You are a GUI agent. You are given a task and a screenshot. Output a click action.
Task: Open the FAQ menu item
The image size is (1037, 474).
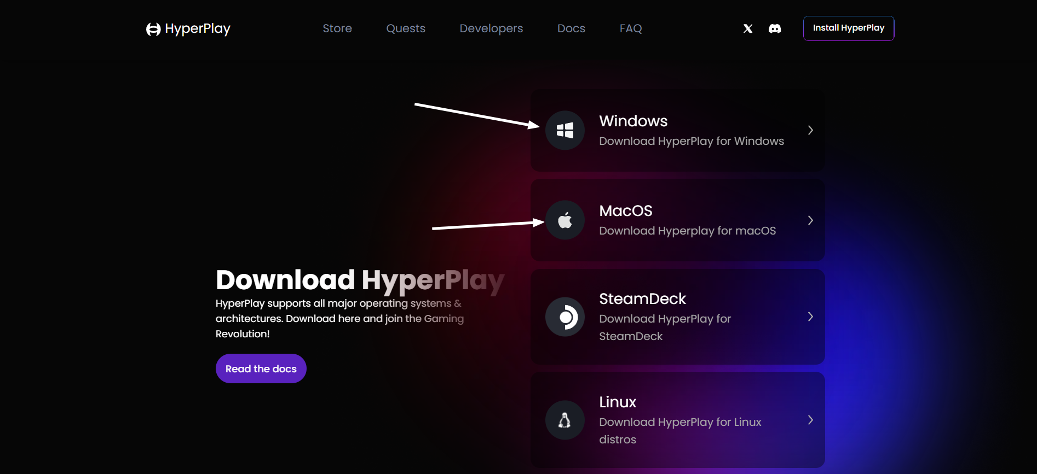click(x=631, y=28)
